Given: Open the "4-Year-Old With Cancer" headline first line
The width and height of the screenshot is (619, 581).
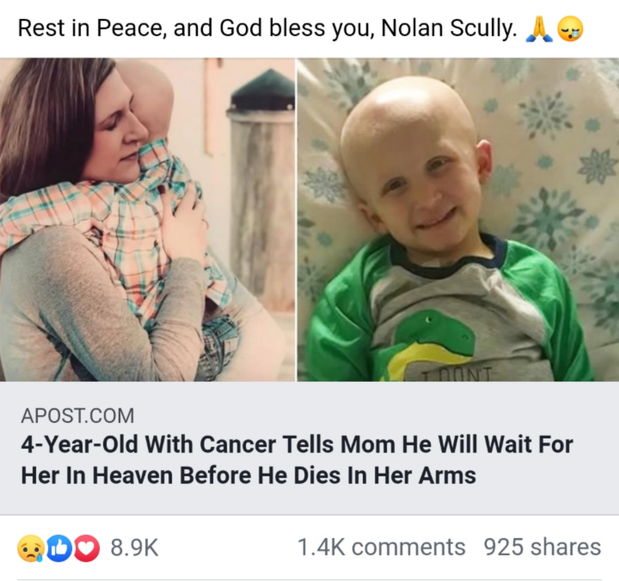Looking at the screenshot, I should point(297,445).
